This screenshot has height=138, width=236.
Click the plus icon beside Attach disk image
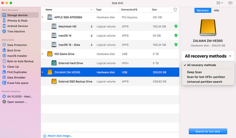45,136
